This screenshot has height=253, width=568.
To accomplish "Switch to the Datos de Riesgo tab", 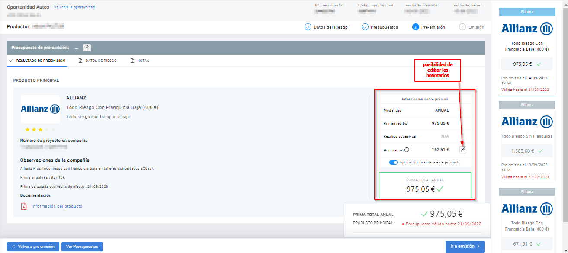I will tap(97, 61).
